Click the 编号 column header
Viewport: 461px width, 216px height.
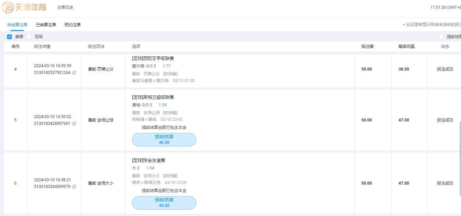(x=16, y=47)
